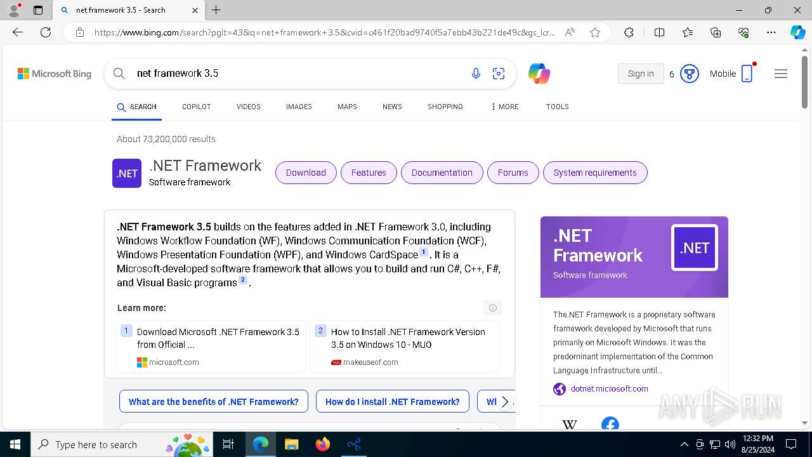Click citation superscript 1 in answer
Viewport: 812px width, 457px height.
click(424, 252)
